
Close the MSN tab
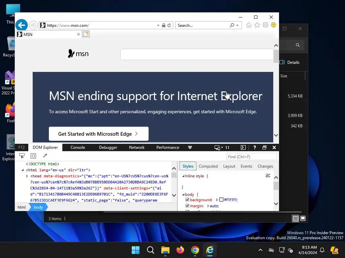pyautogui.click(x=78, y=34)
